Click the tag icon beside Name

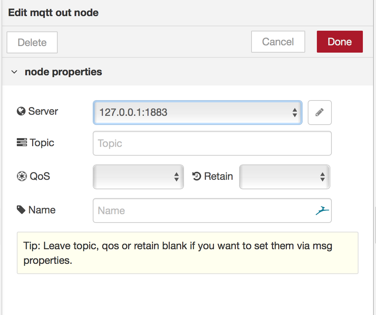point(22,210)
